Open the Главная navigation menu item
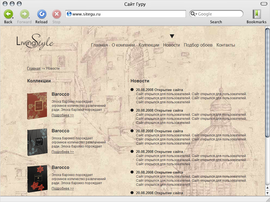This screenshot has width=270, height=202. point(99,45)
